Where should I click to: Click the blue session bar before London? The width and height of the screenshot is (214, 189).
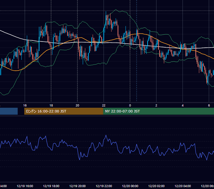(9, 111)
